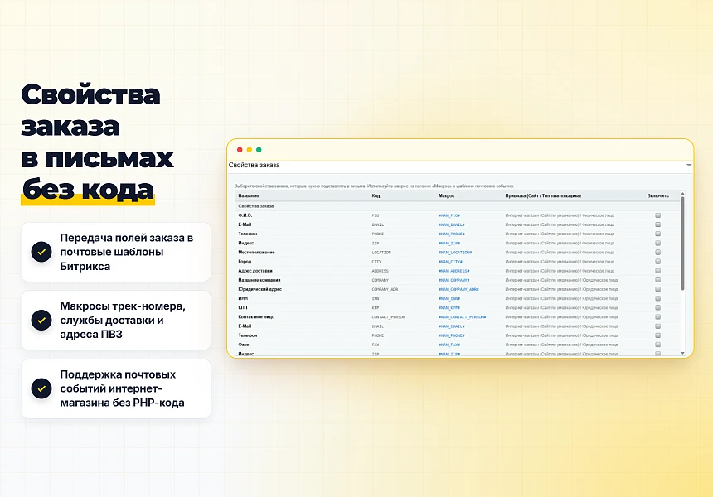Viewport: 713px width, 497px height.
Task: Select the ИНН property name
Action: click(x=243, y=298)
